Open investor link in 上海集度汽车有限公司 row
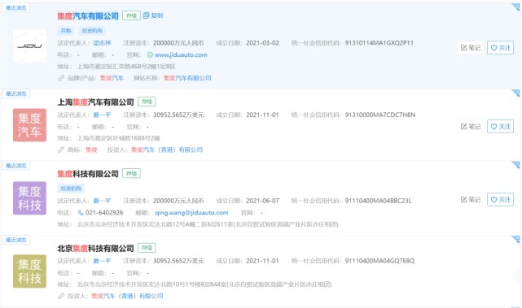Image resolution: width=522 pixels, height=308 pixels. (x=167, y=150)
